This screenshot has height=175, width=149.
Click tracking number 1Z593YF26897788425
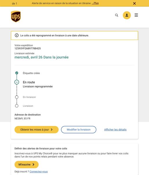pos(28,48)
